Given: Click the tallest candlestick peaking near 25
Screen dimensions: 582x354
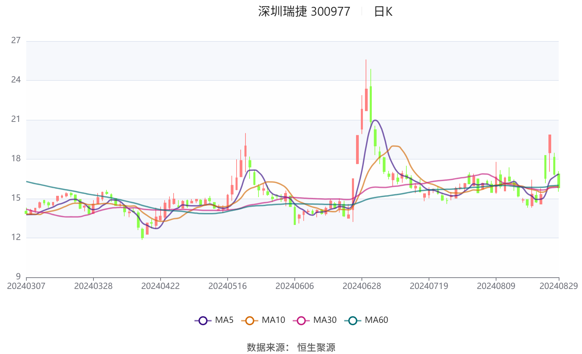Looking at the screenshot, I should [366, 99].
